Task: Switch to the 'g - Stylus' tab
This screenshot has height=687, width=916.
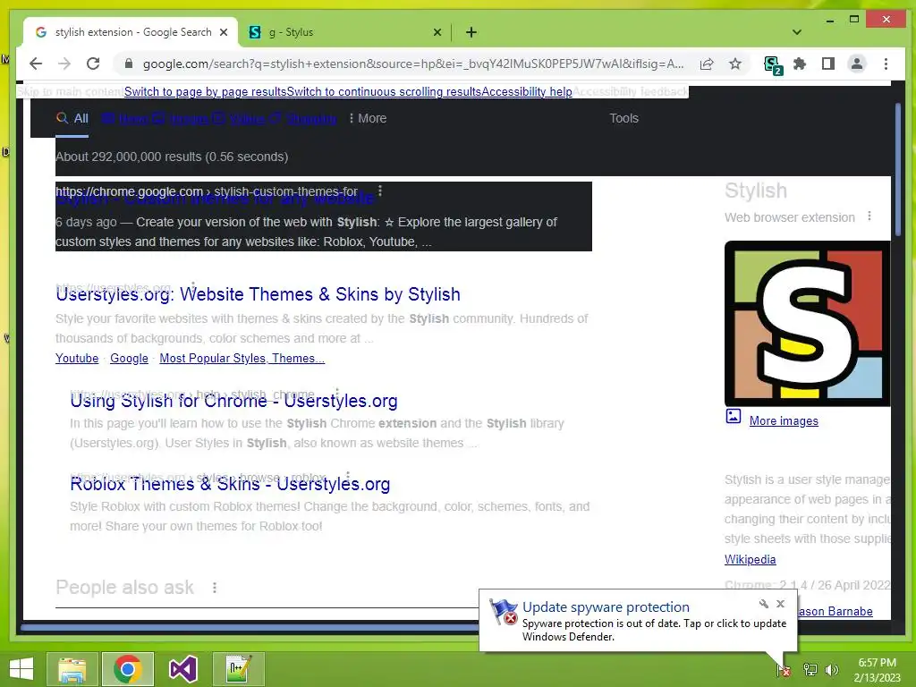Action: [x=344, y=32]
